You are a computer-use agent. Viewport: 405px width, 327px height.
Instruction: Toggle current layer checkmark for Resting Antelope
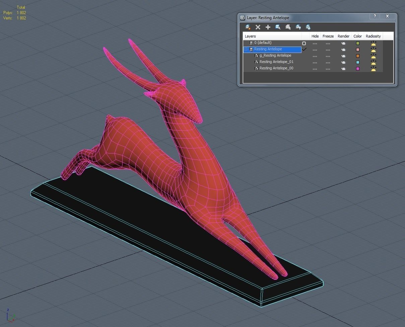click(x=305, y=49)
